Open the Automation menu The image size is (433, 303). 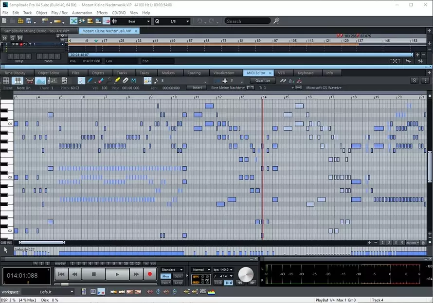coord(82,13)
